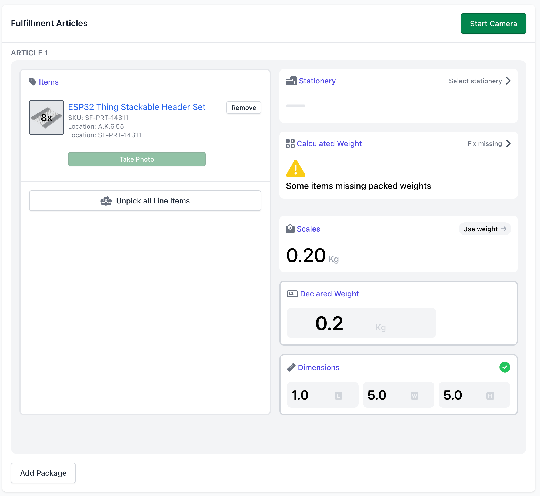This screenshot has height=496, width=540.
Task: Click the Calculated Weight calculator icon
Action: [x=290, y=143]
